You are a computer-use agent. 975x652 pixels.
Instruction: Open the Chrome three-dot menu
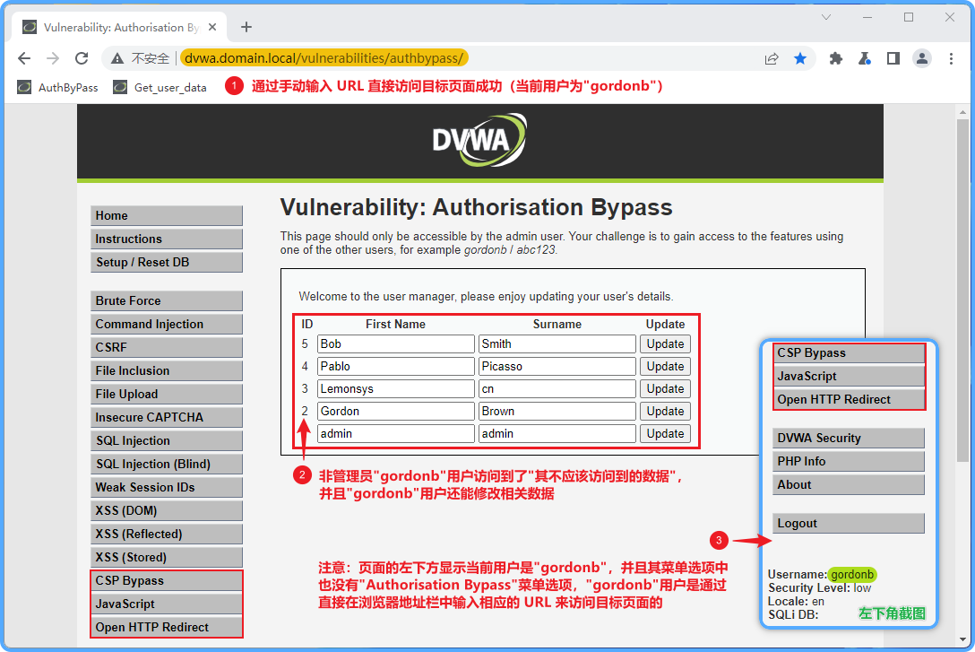[x=951, y=58]
